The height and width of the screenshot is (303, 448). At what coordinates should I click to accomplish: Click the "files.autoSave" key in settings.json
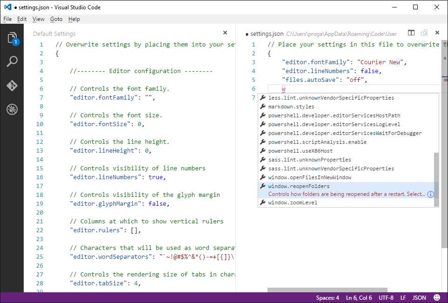311,80
